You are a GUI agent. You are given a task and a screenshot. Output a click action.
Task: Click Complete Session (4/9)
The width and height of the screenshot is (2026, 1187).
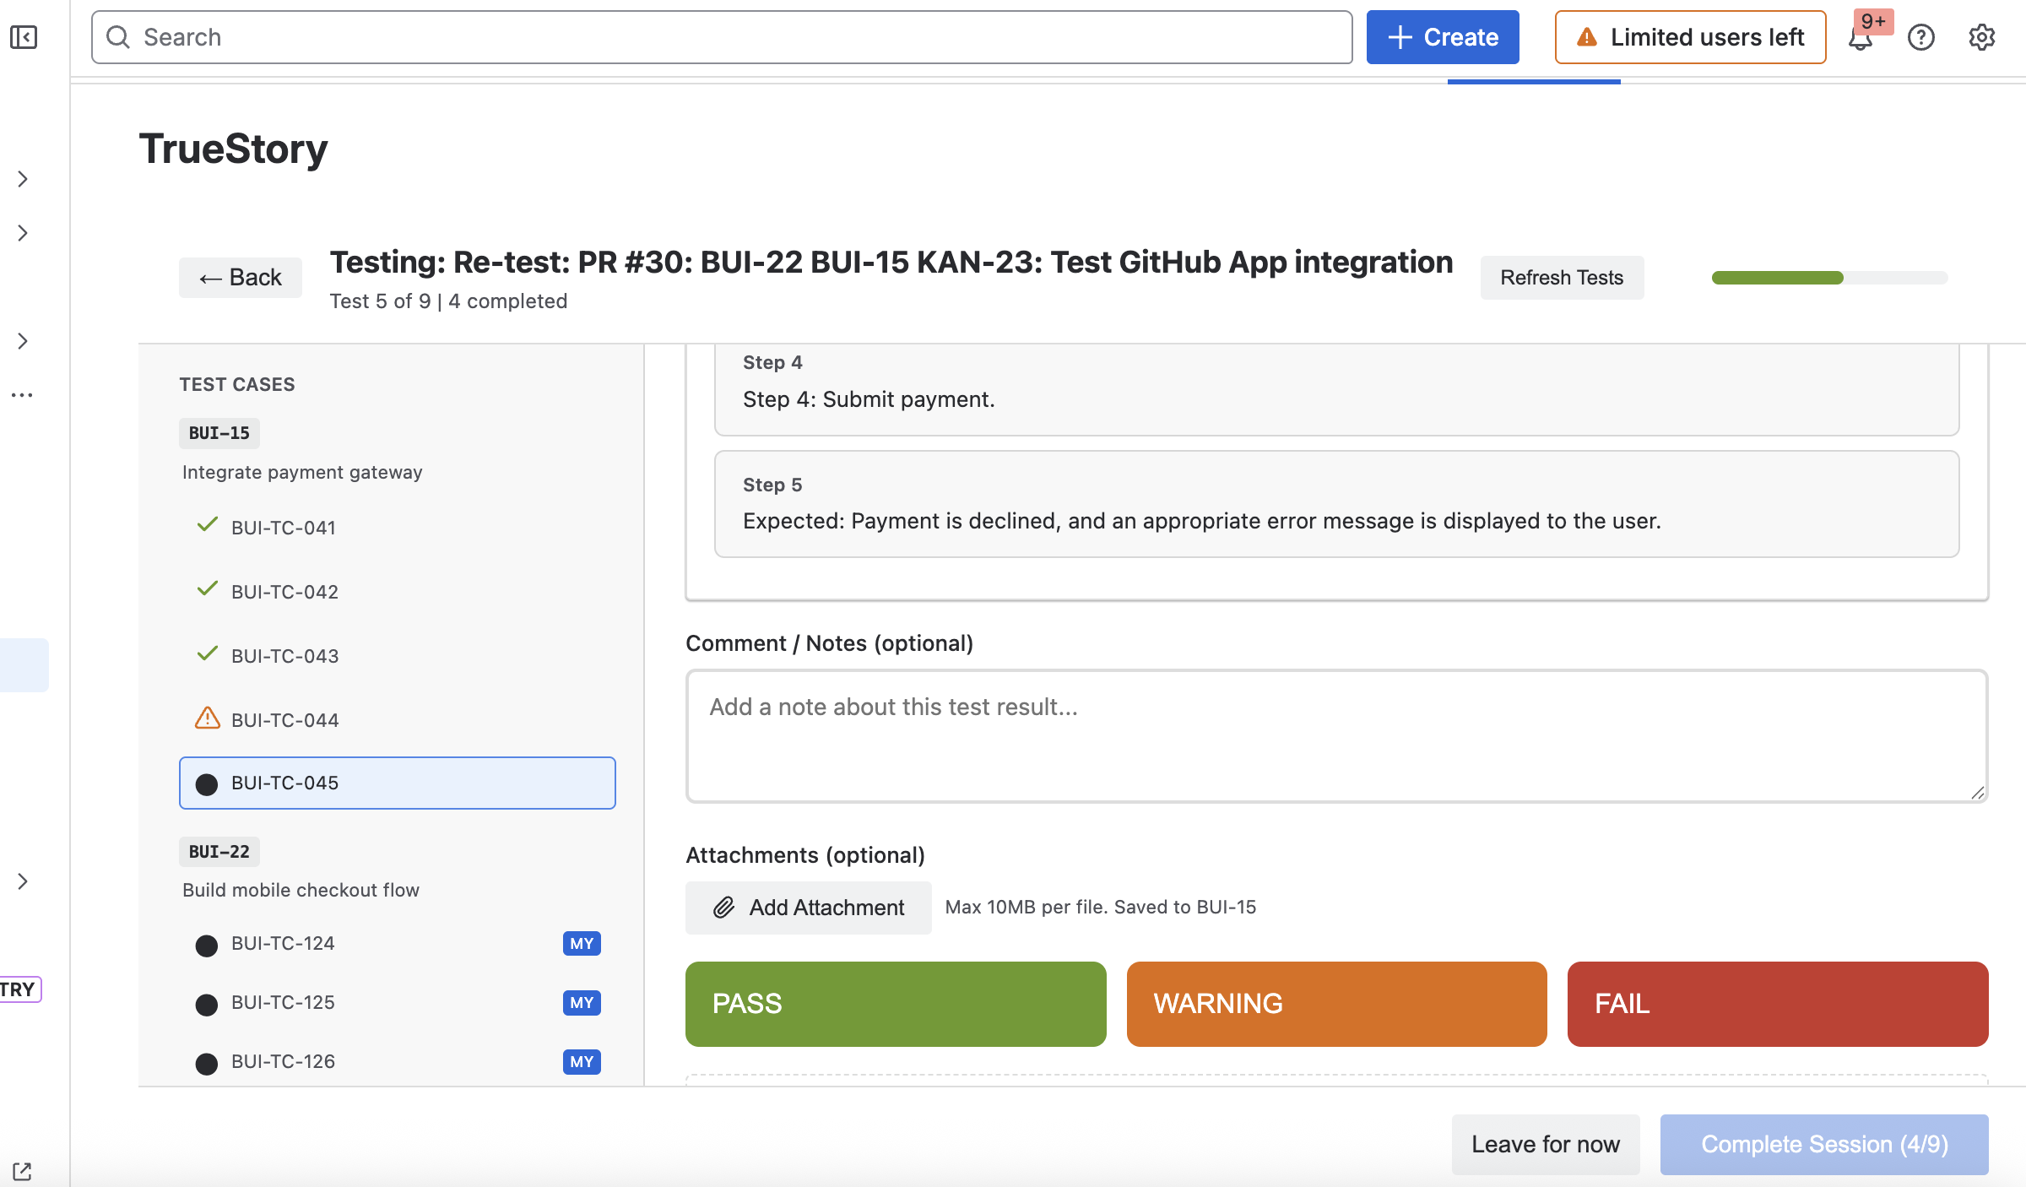pyautogui.click(x=1824, y=1144)
